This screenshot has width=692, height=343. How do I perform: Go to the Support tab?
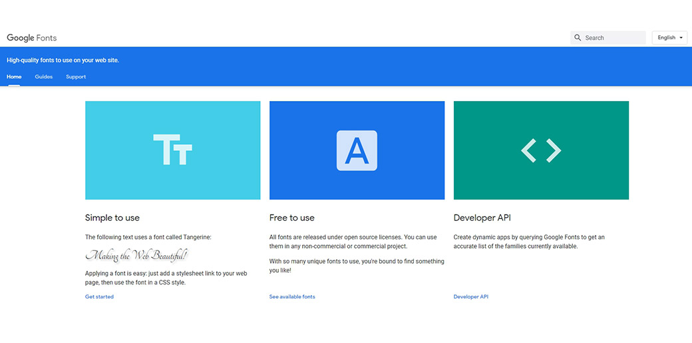coord(76,76)
